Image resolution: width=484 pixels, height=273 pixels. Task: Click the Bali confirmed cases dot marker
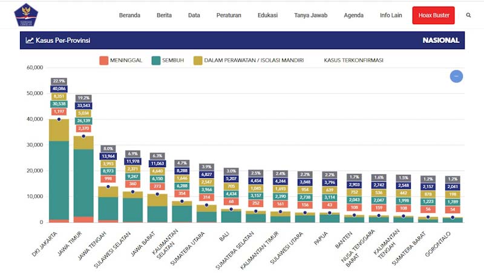coord(231,209)
